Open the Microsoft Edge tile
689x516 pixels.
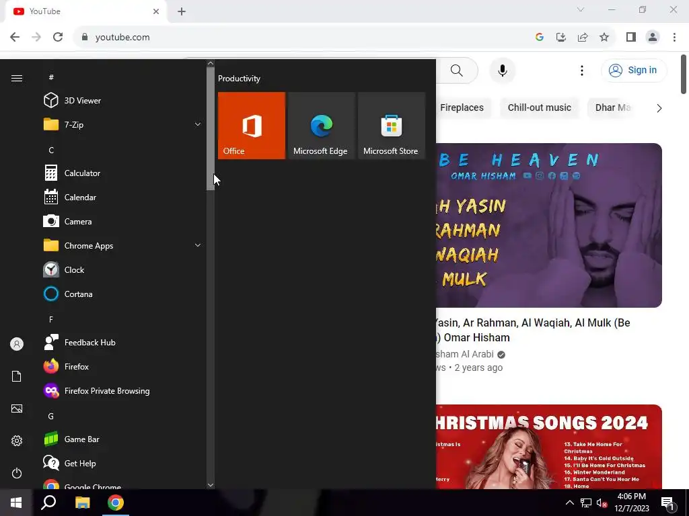(321, 126)
